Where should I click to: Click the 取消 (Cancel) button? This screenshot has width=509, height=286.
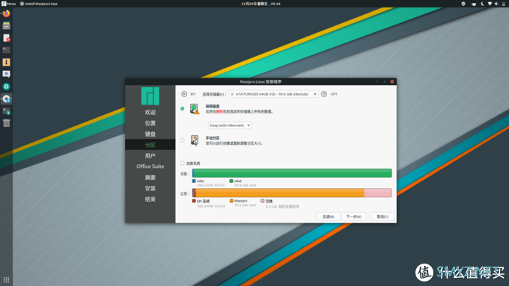coord(382,217)
